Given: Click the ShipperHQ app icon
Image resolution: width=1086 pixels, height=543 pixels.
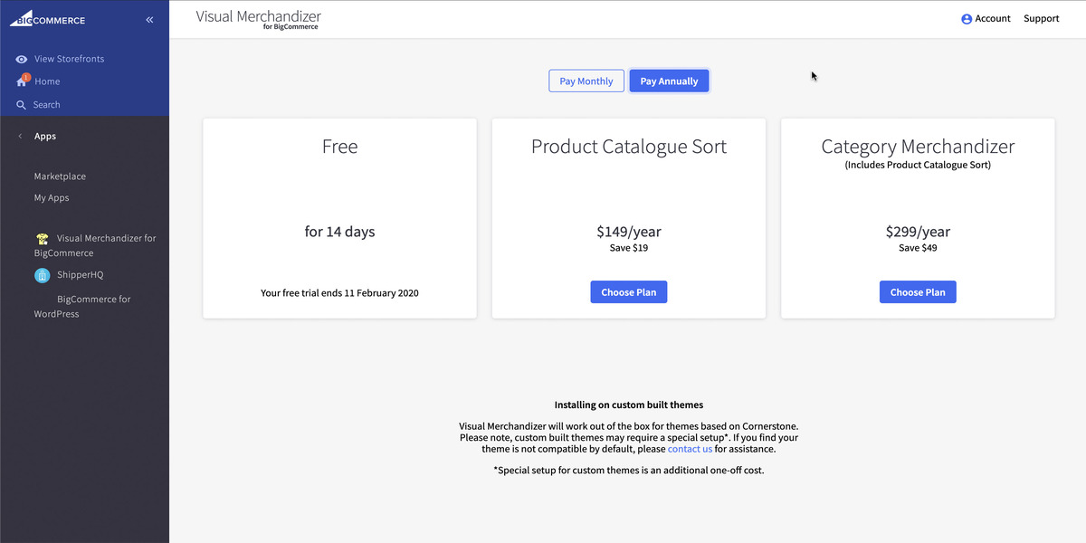Looking at the screenshot, I should (x=42, y=275).
